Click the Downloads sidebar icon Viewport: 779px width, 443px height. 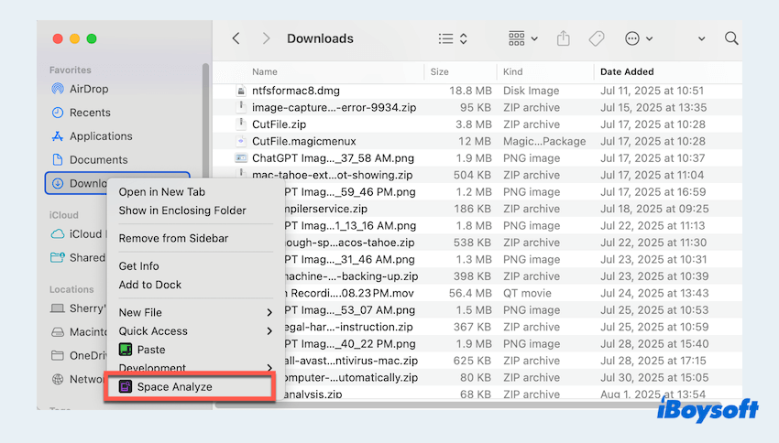(x=58, y=184)
